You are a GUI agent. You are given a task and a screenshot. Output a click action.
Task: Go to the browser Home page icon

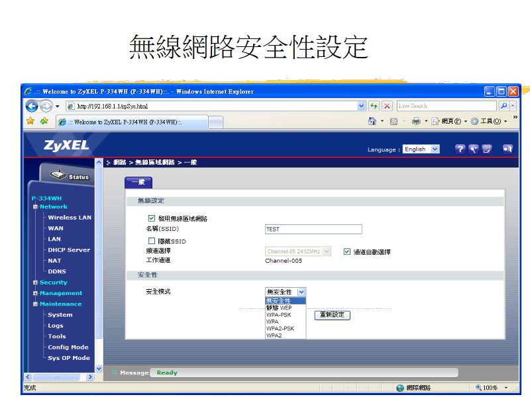click(372, 121)
